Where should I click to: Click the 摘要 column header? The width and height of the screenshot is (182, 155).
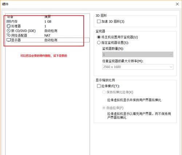pos(47,17)
